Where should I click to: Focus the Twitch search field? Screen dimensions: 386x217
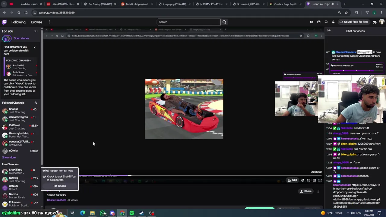[189, 22]
